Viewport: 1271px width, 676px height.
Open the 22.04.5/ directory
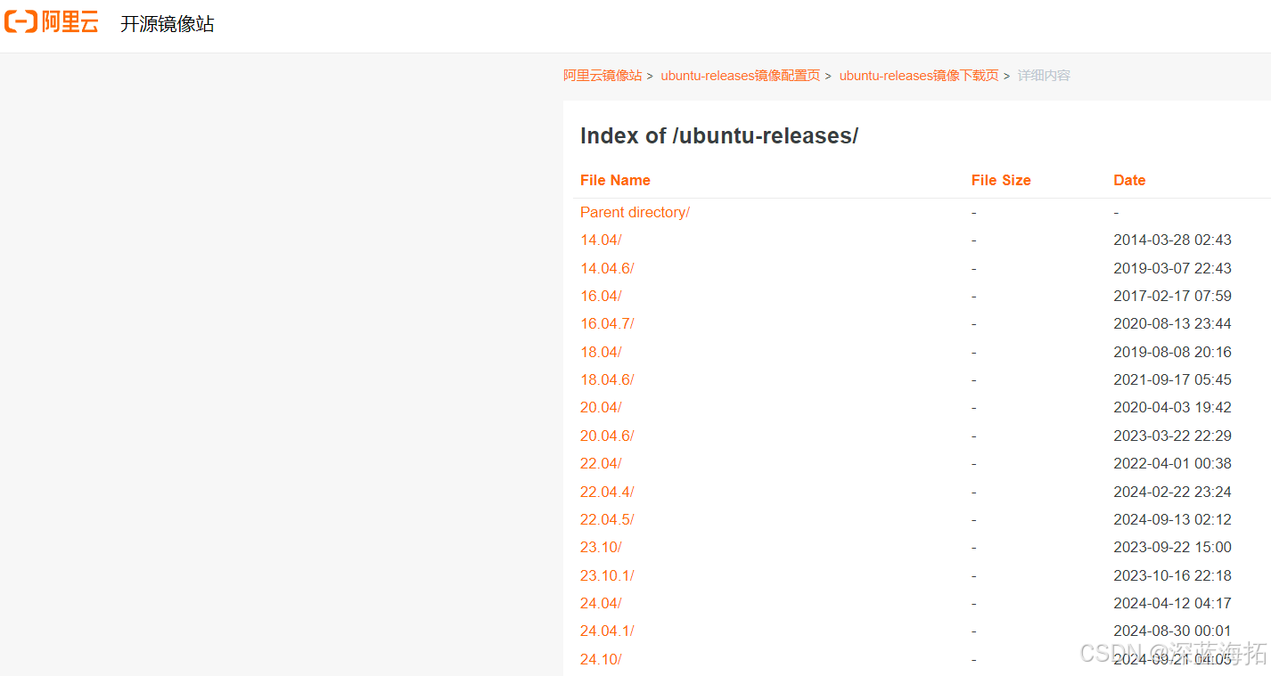coord(607,519)
